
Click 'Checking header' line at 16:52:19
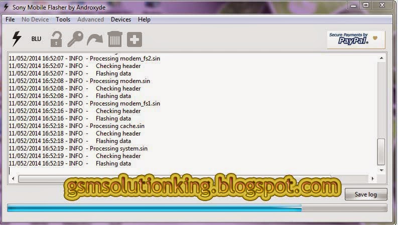click(x=75, y=156)
